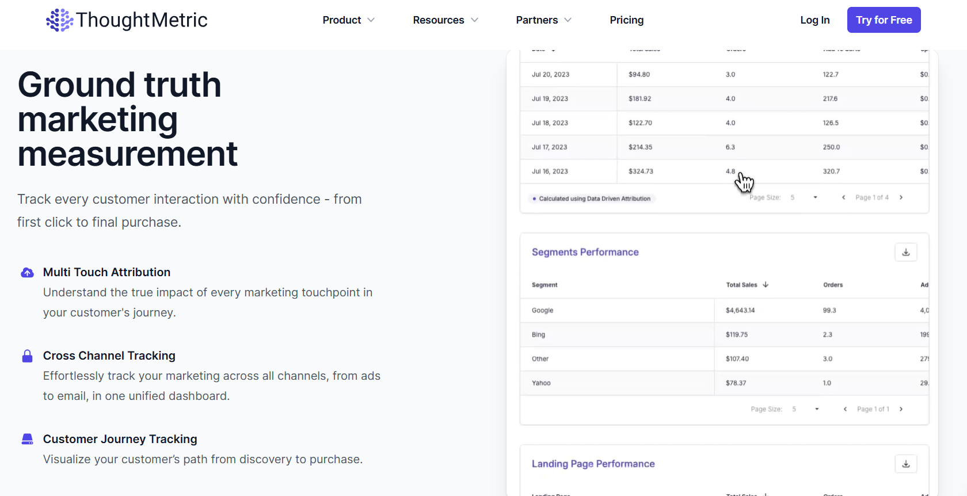Open Page Size dropdown above Calculated note

pyautogui.click(x=804, y=197)
